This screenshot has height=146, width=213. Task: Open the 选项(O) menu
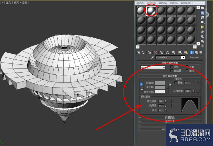click(174, 3)
